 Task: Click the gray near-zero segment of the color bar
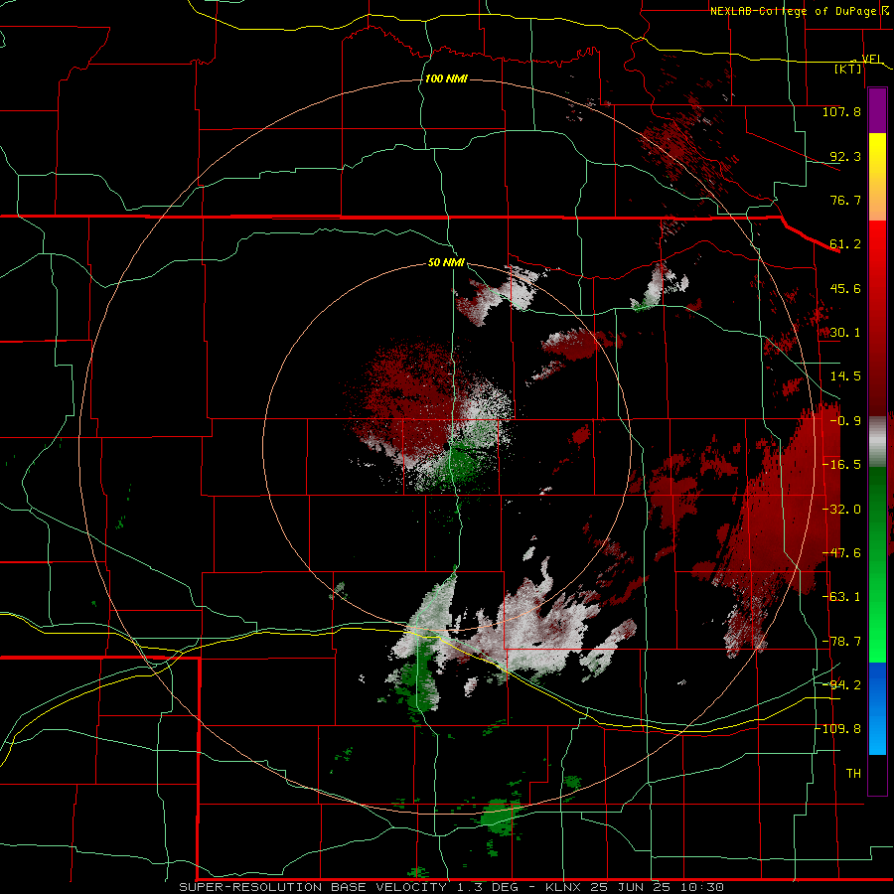point(877,442)
